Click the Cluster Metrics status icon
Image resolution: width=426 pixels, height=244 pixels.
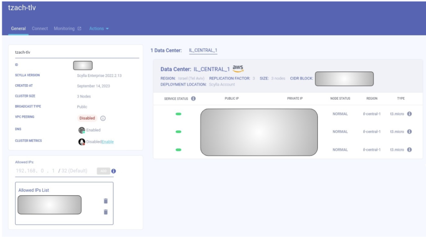point(82,142)
